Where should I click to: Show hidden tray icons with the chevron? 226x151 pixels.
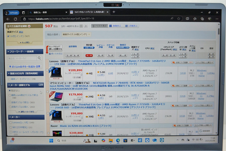tap(178, 140)
